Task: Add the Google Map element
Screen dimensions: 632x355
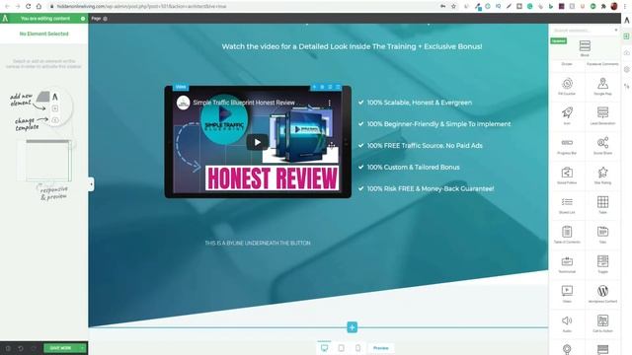Action: pos(602,87)
